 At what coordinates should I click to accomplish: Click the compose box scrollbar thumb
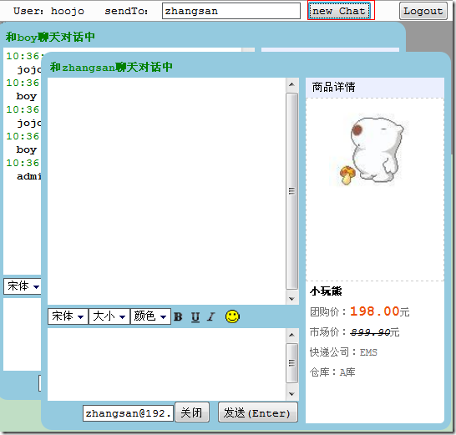(x=292, y=363)
